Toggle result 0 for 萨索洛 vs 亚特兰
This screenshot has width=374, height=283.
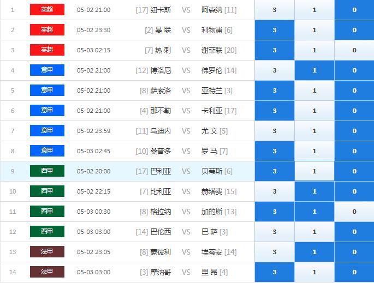(354, 91)
